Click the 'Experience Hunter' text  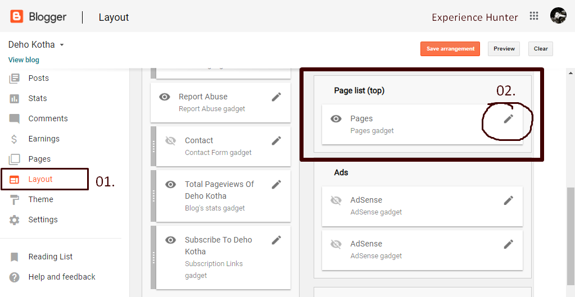point(475,17)
